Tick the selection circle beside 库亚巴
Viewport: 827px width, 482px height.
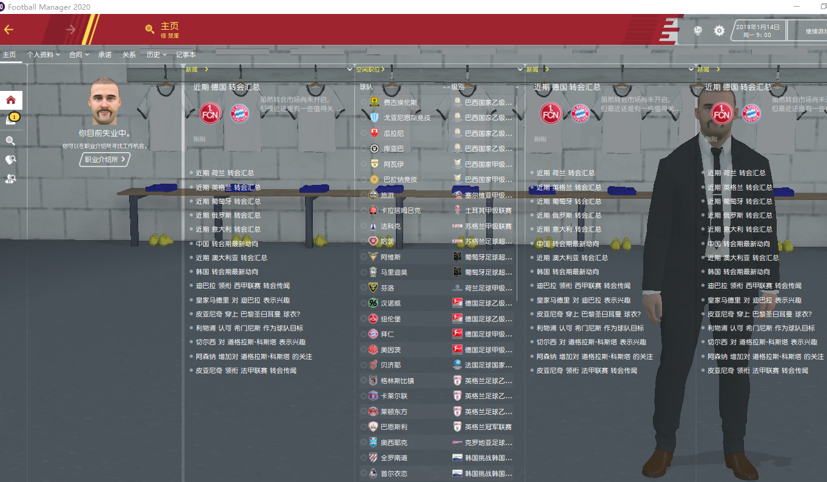tap(364, 149)
